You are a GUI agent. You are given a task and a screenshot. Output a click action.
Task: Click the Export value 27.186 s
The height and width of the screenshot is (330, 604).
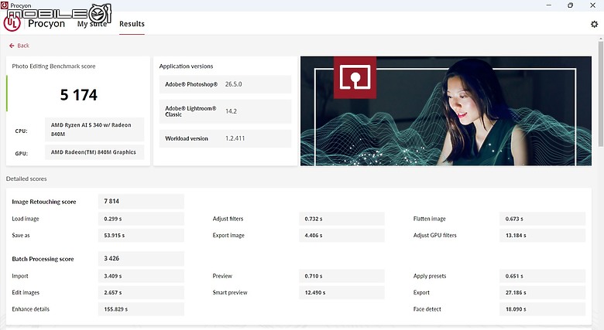click(x=542, y=293)
